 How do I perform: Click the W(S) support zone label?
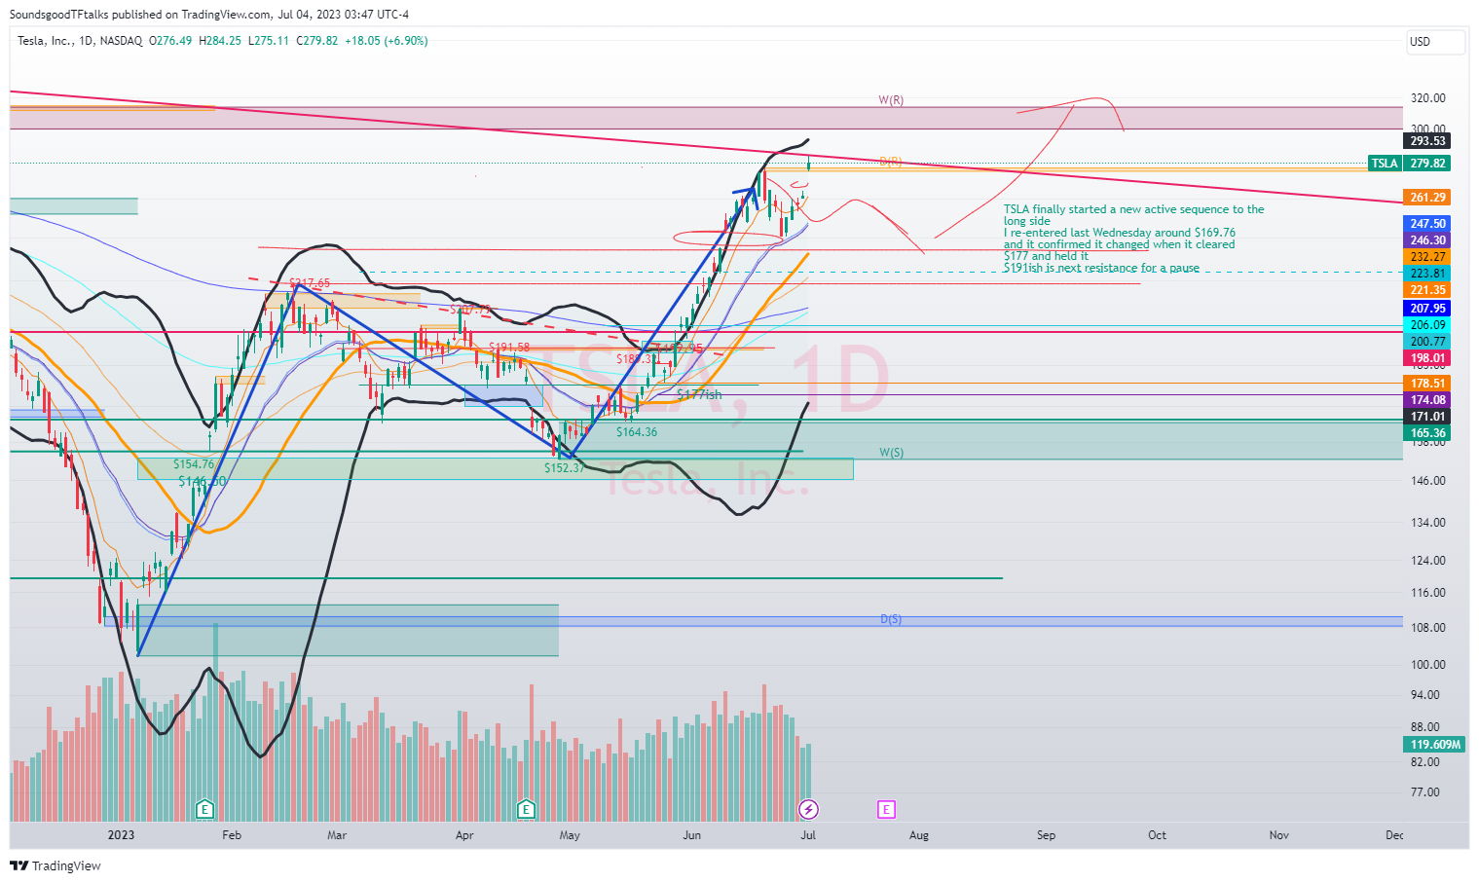coord(891,453)
